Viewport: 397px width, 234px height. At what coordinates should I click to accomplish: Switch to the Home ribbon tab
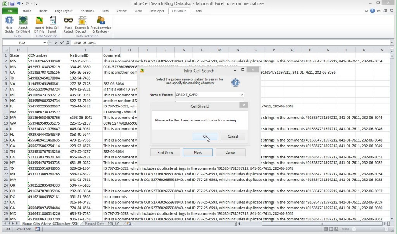click(27, 11)
